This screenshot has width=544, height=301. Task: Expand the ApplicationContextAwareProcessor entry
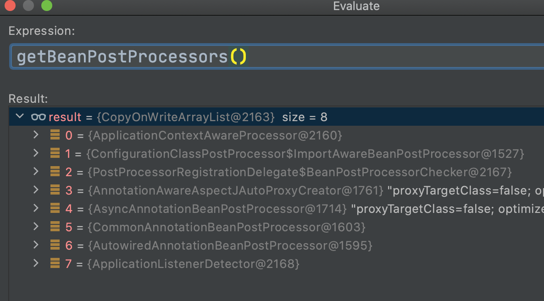36,135
